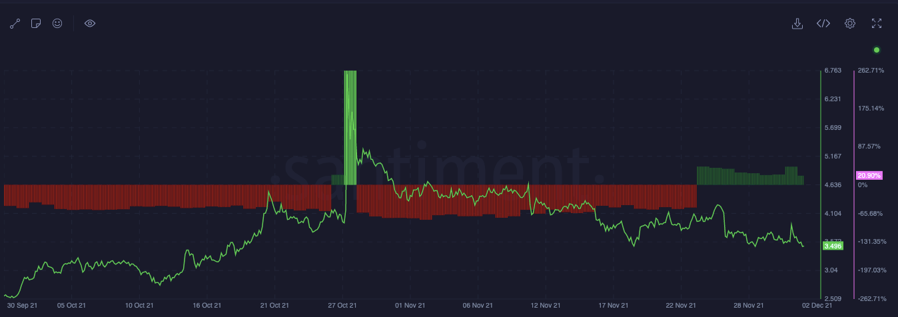Click the green live status dot
The width and height of the screenshot is (898, 317).
tap(877, 50)
